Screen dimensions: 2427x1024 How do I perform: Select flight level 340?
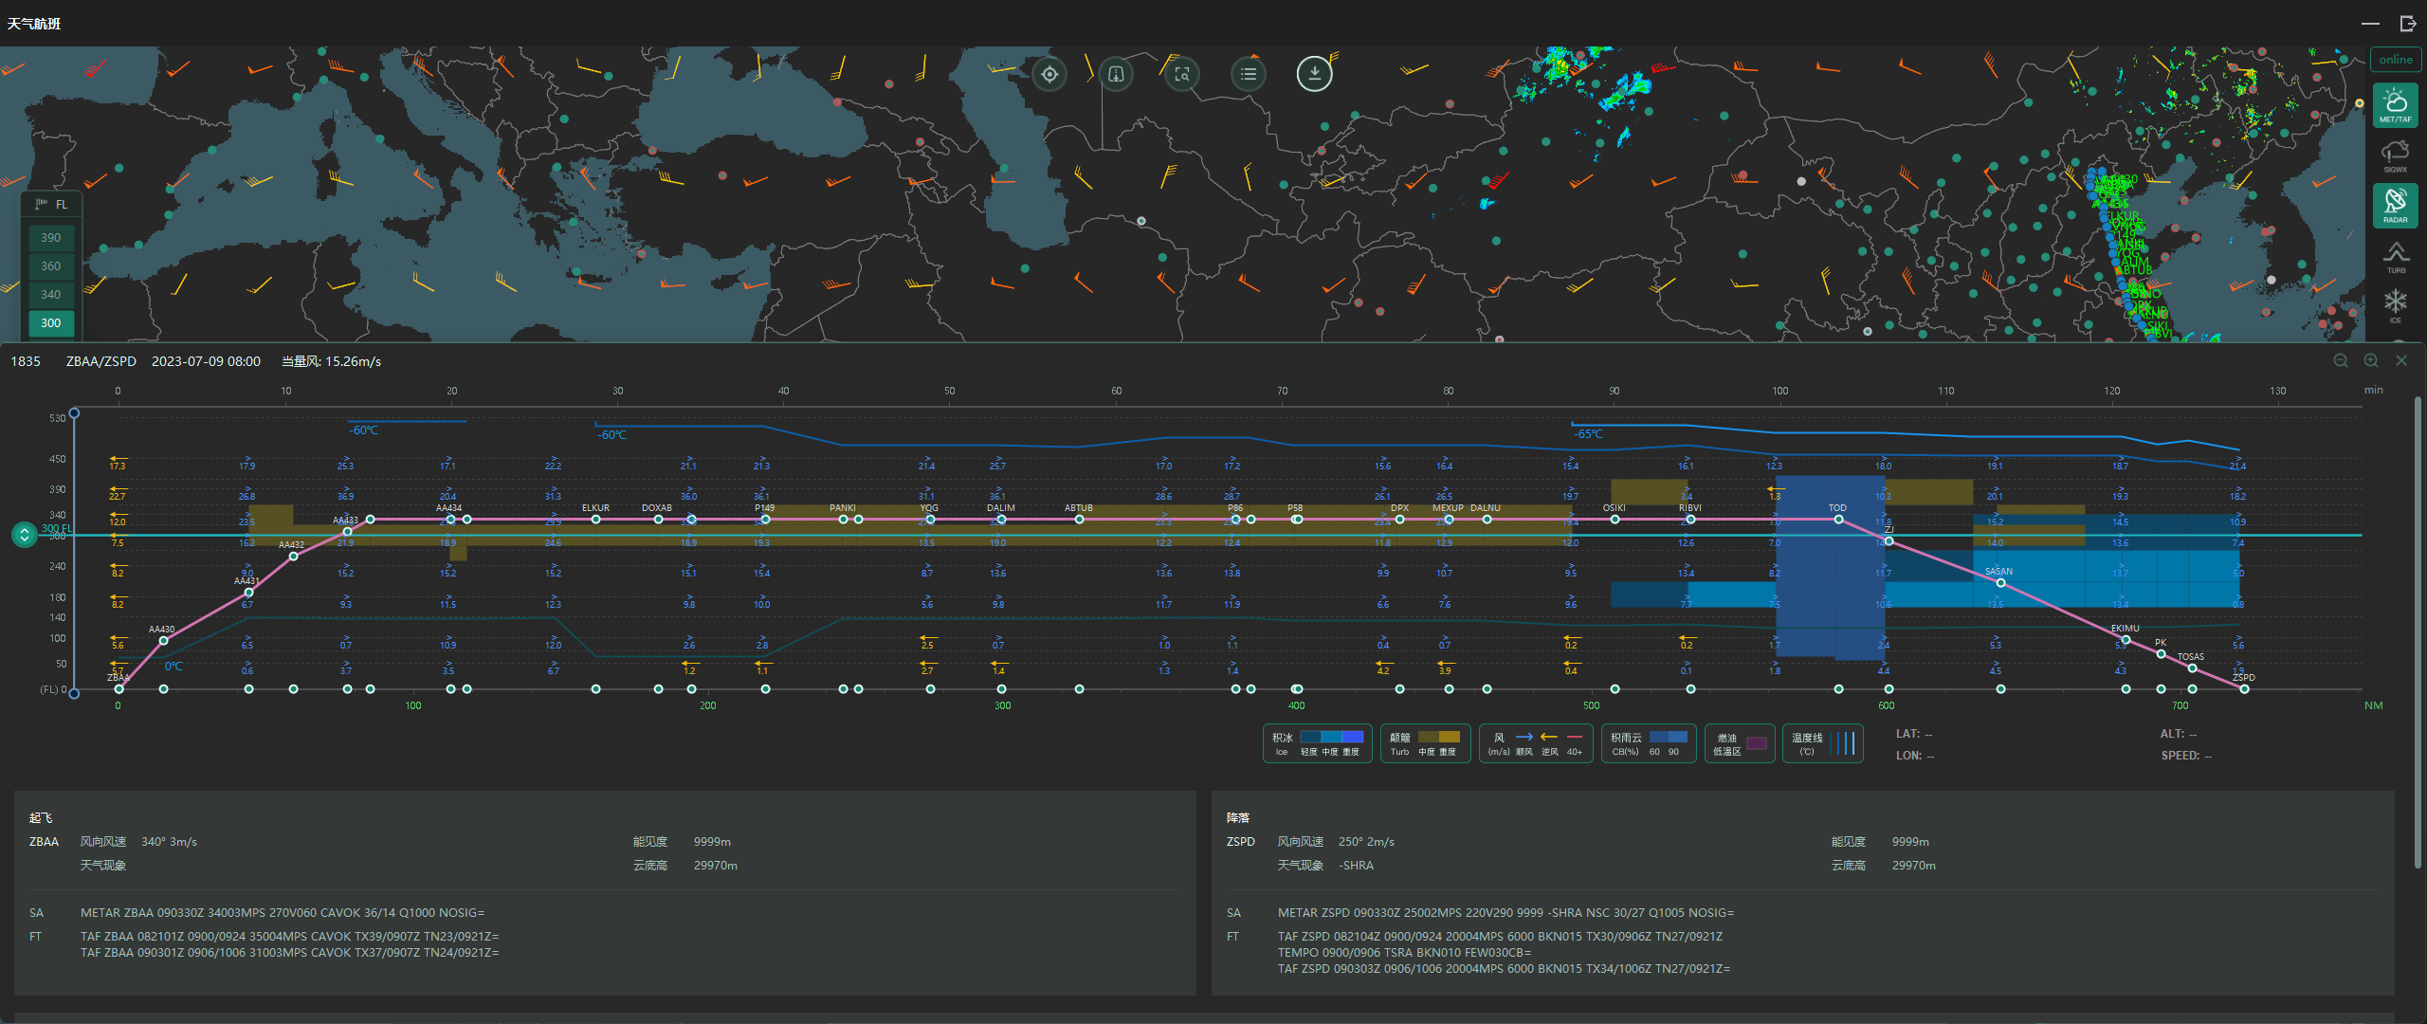(51, 295)
